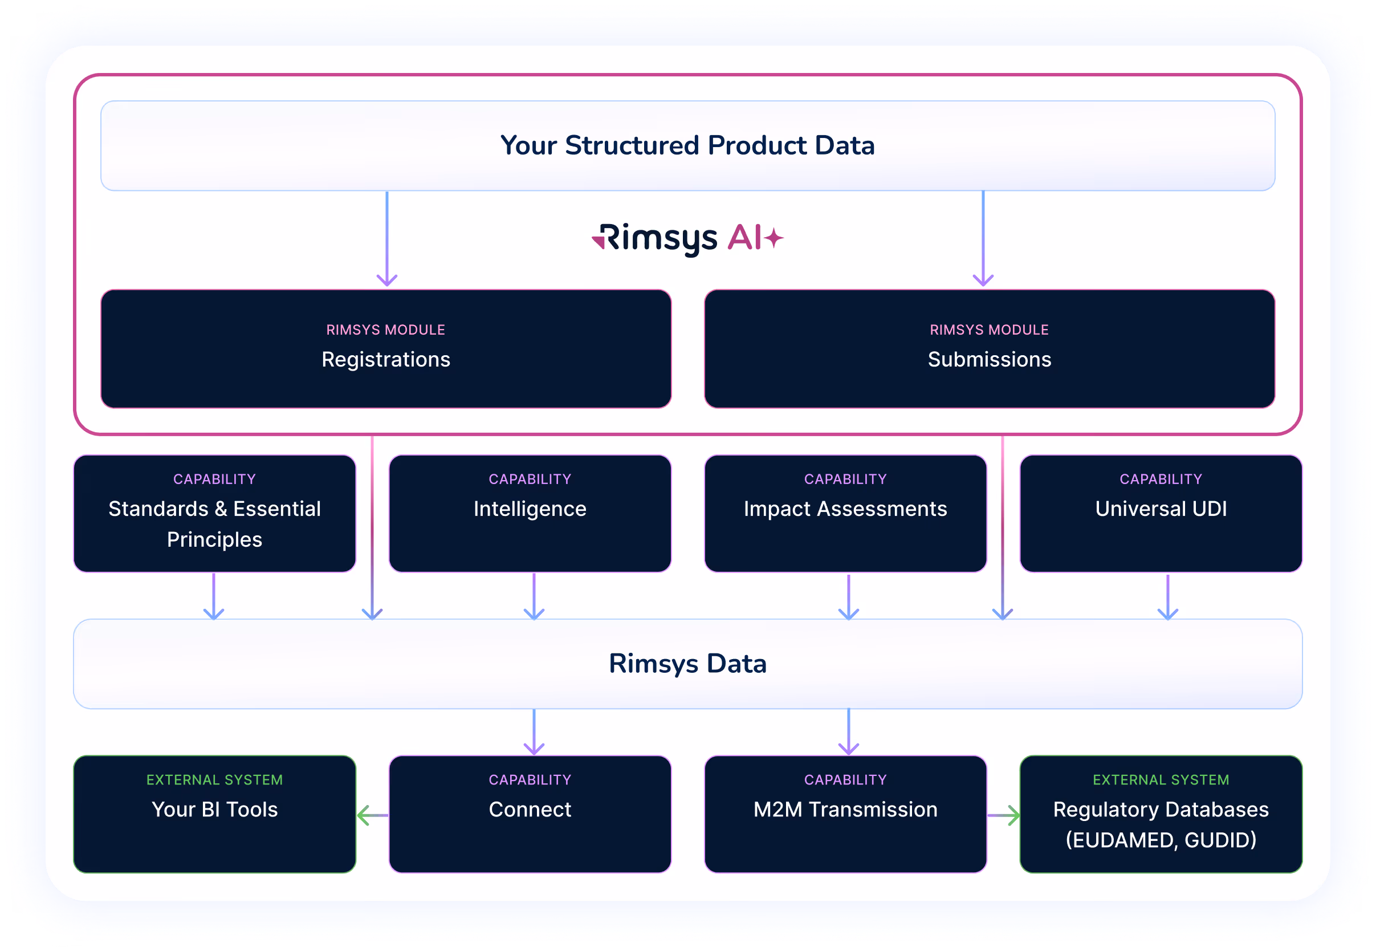Screen dimensions: 1376x947
Task: Open the Impact Assessments capability card
Action: (845, 513)
